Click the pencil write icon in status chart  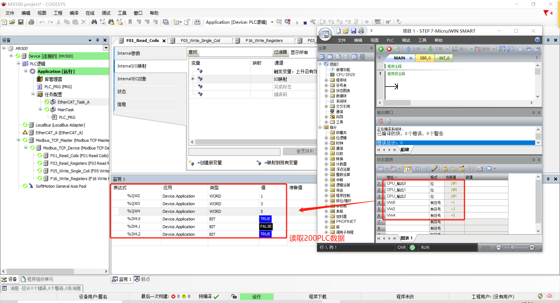coord(435,168)
